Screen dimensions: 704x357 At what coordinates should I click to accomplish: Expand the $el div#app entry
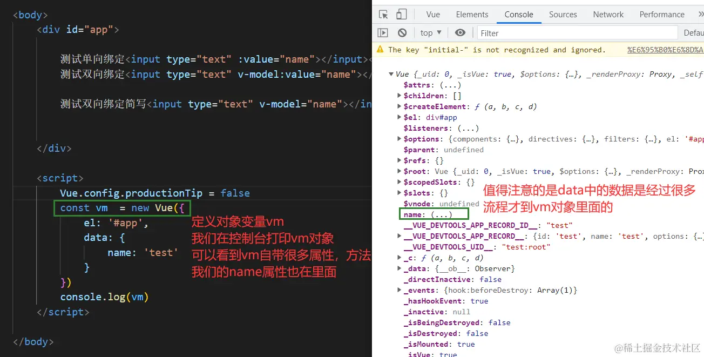click(399, 118)
